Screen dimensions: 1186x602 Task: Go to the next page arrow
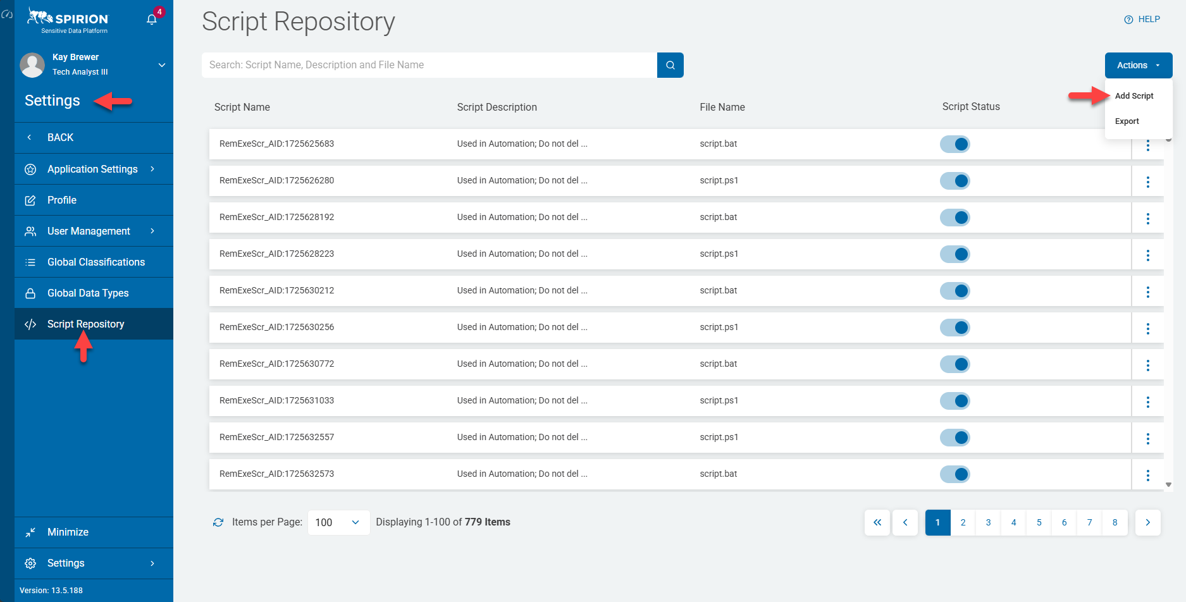point(1147,522)
